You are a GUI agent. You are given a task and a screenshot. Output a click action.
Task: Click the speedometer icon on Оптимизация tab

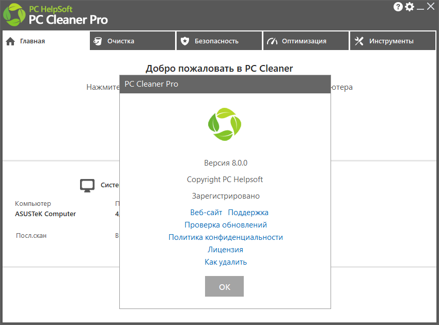click(272, 41)
